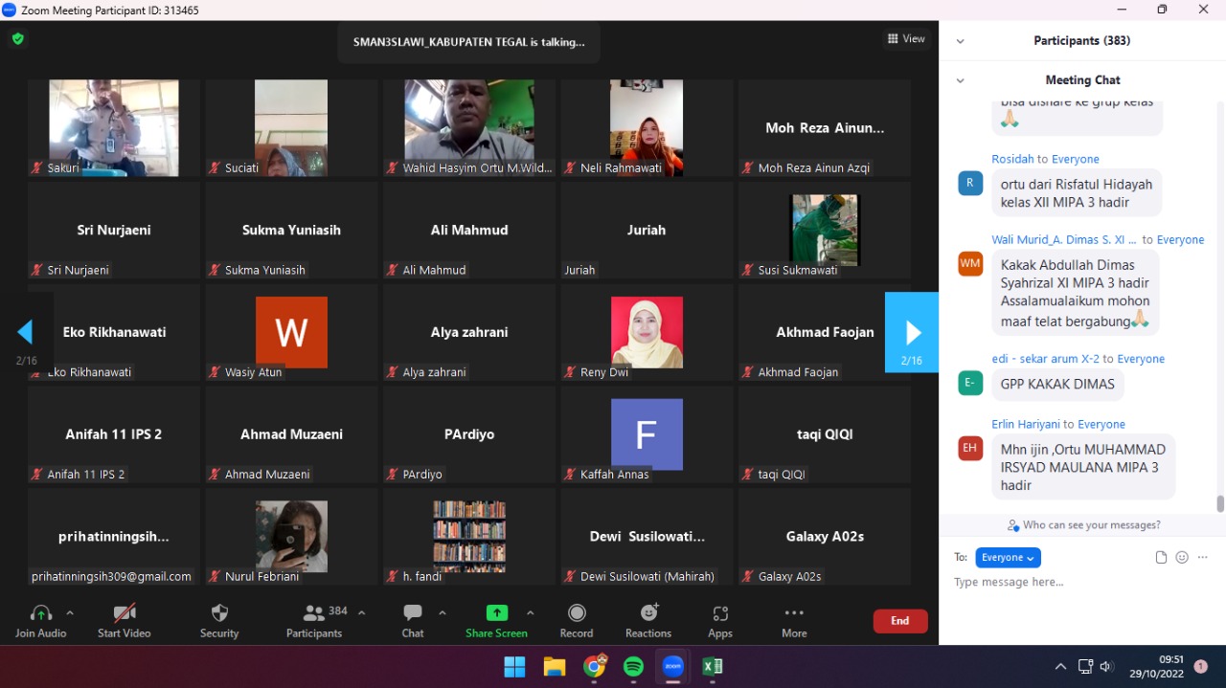This screenshot has height=688, width=1226.
Task: Open the Reactions emoji menu
Action: [x=648, y=613]
